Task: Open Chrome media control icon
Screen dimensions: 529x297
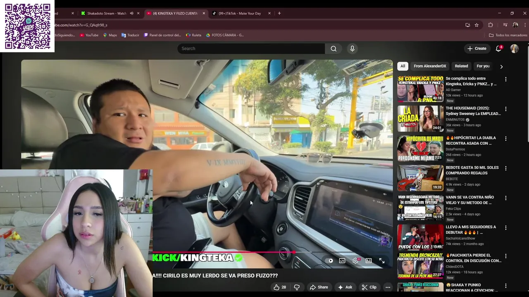Action: coord(505,25)
